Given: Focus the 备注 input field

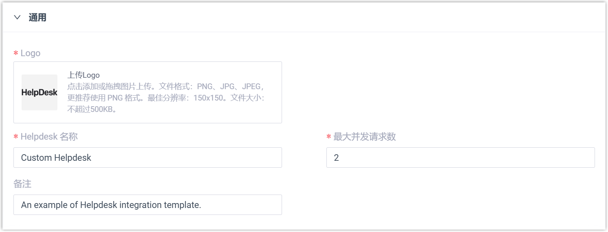Looking at the screenshot, I should [x=147, y=205].
